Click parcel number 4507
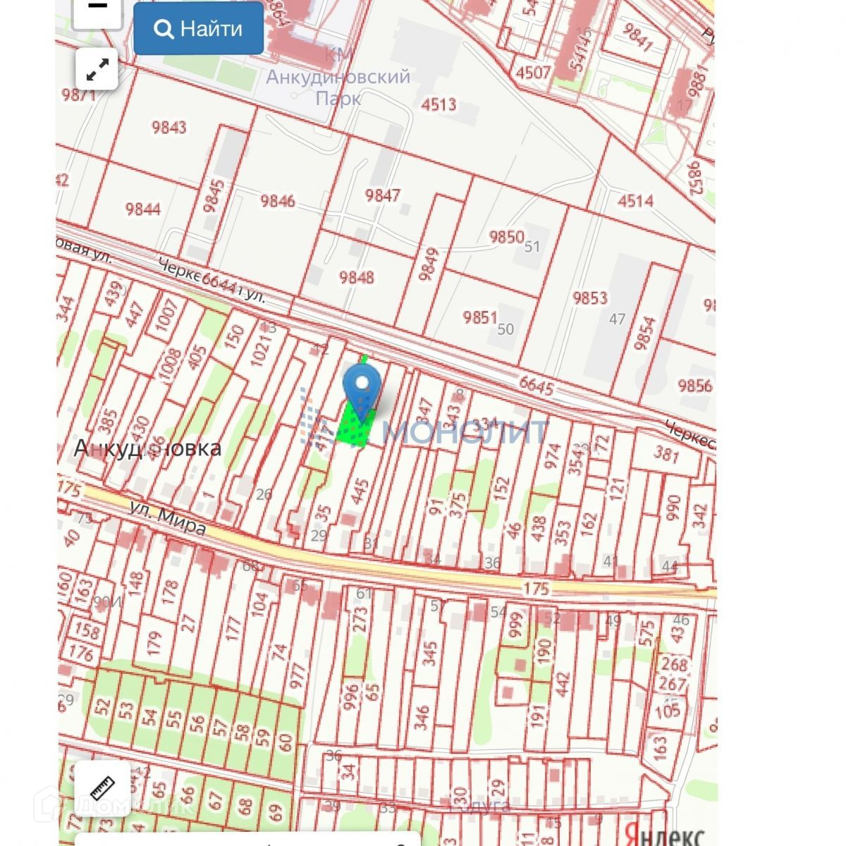The image size is (846, 846). [x=533, y=73]
